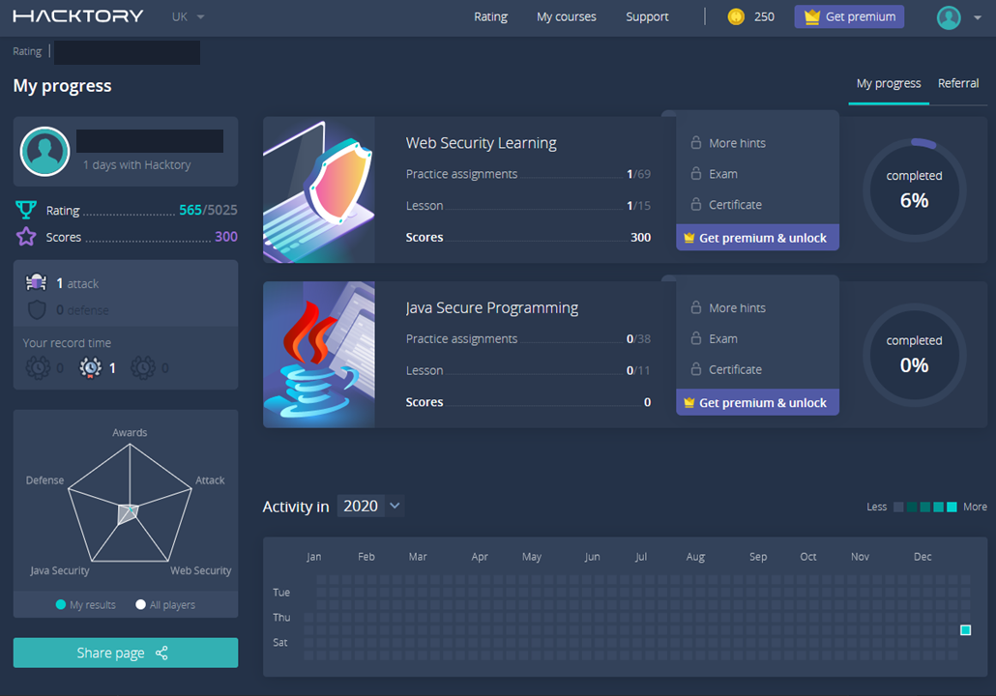Viewport: 996px width, 696px height.
Task: Click crown icon on Java unlock button
Action: 689,402
